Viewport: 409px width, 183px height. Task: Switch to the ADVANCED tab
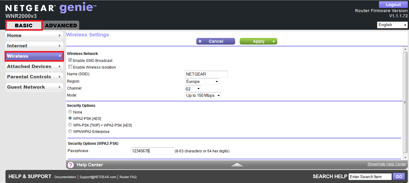click(61, 25)
